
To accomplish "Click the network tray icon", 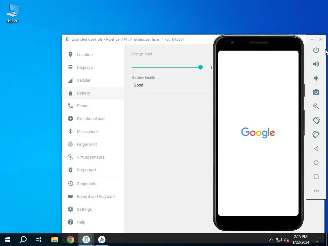I will 279,240.
